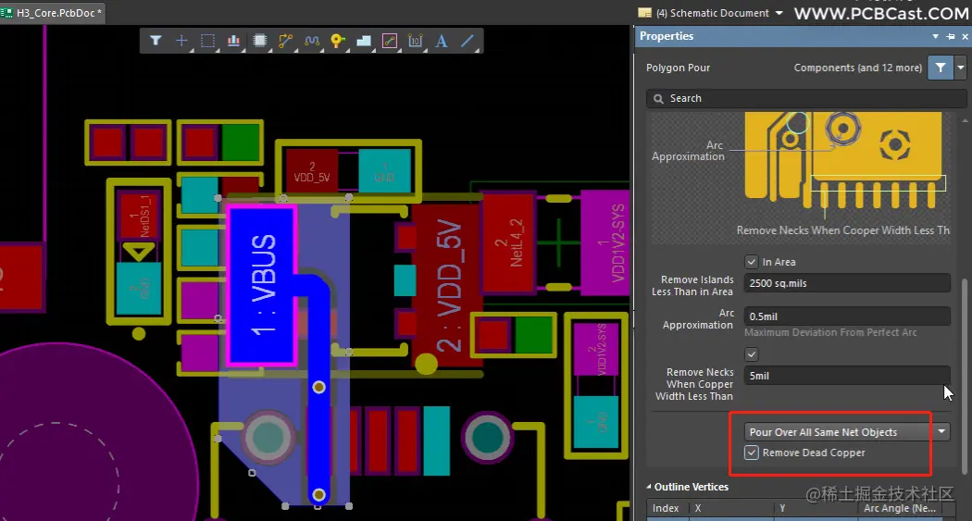
Task: Edit the Remove Necks 5mil field
Action: pyautogui.click(x=847, y=376)
